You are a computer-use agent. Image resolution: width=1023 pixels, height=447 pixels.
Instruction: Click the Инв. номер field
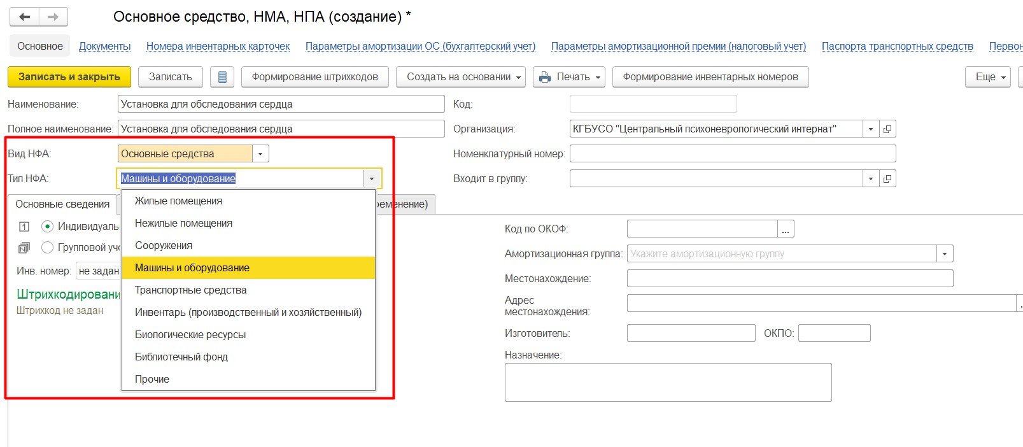[x=99, y=271]
